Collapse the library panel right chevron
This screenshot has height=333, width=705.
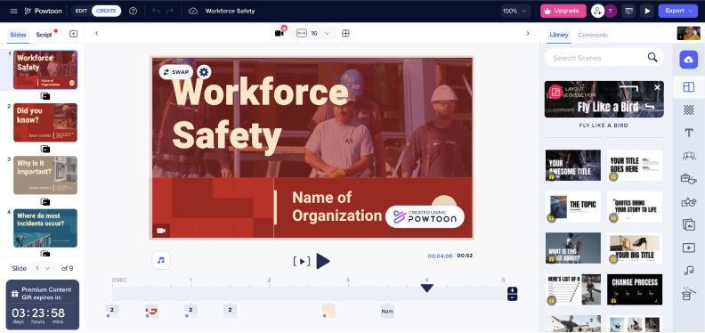point(528,33)
